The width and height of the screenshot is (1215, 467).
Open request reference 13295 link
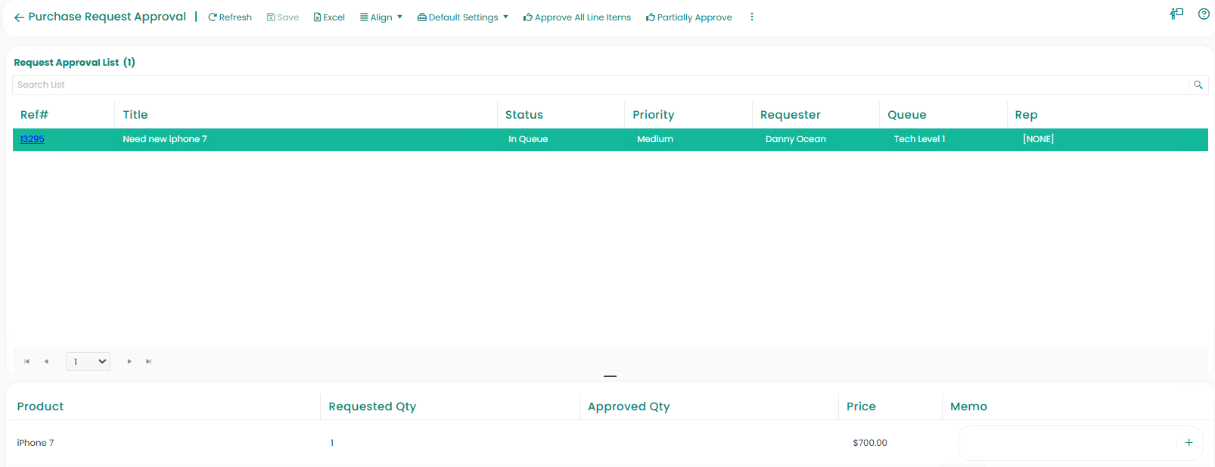[32, 139]
